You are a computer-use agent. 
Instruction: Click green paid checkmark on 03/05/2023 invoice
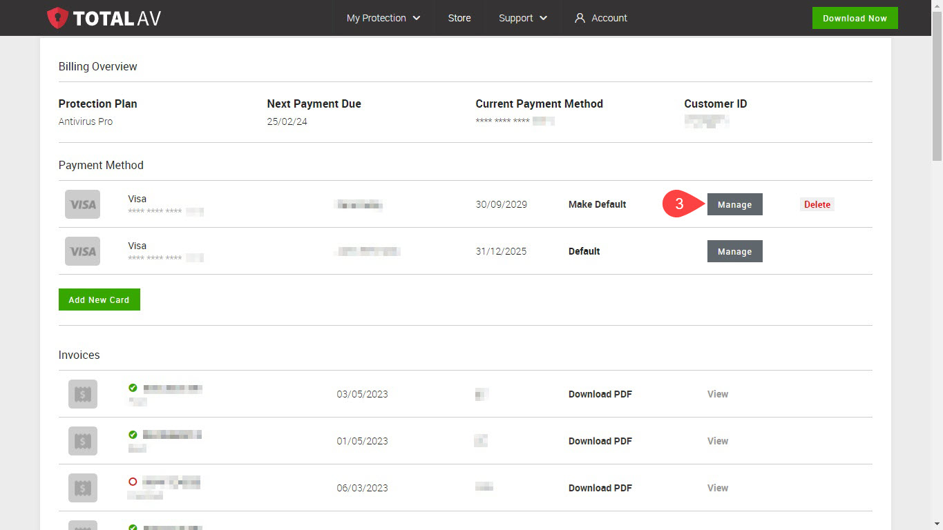pos(133,388)
